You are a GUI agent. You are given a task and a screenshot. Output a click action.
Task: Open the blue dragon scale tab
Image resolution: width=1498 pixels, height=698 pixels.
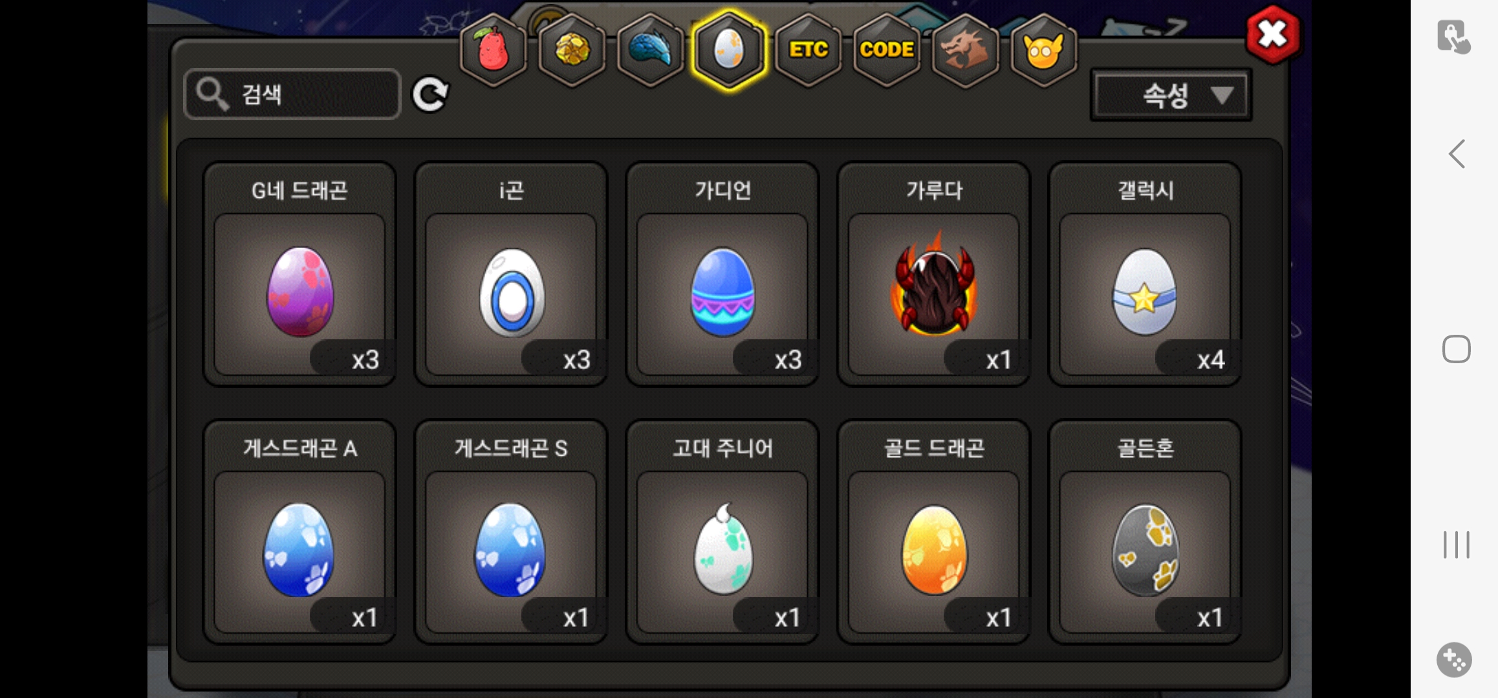650,50
